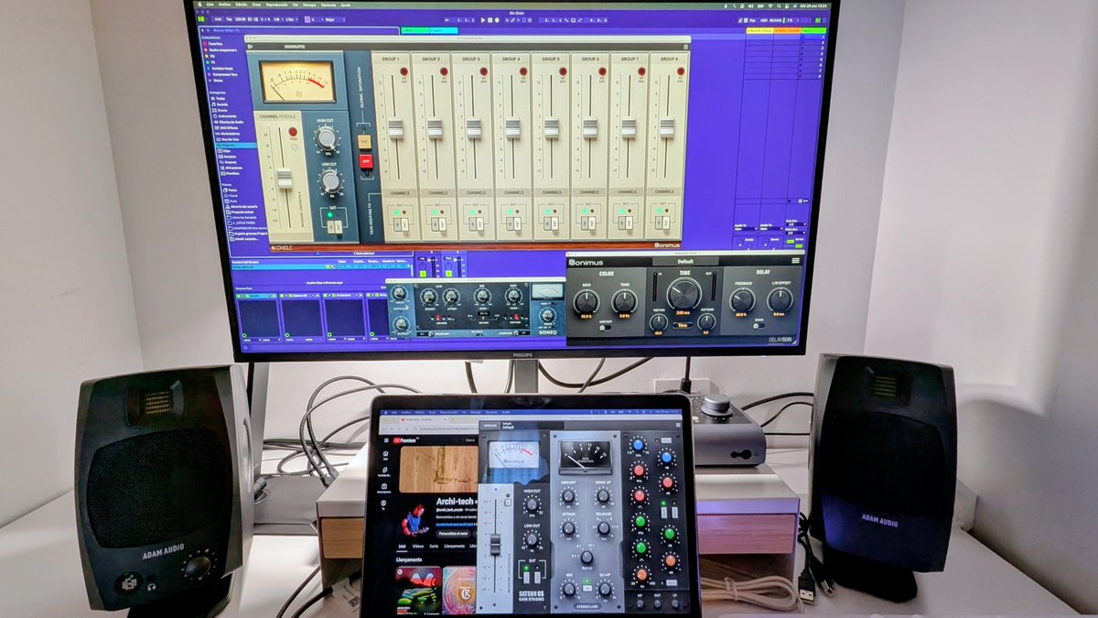Click the FEEDBACK knob in DelaySon

[x=742, y=300]
